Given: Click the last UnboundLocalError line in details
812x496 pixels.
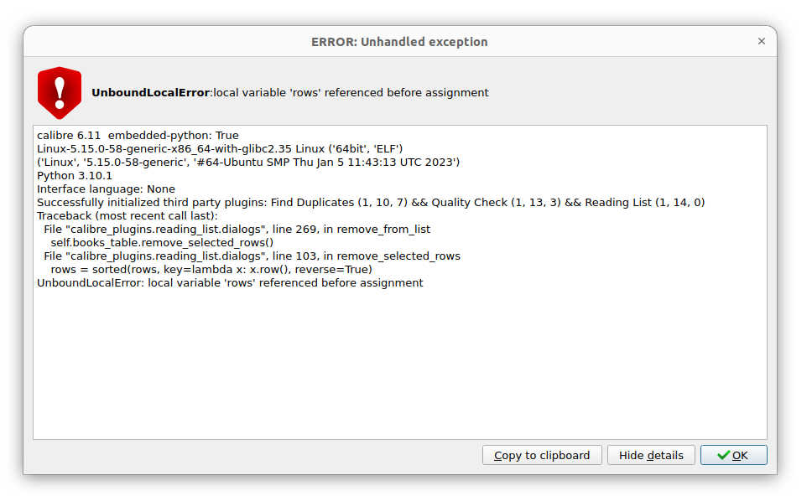Looking at the screenshot, I should coord(230,283).
